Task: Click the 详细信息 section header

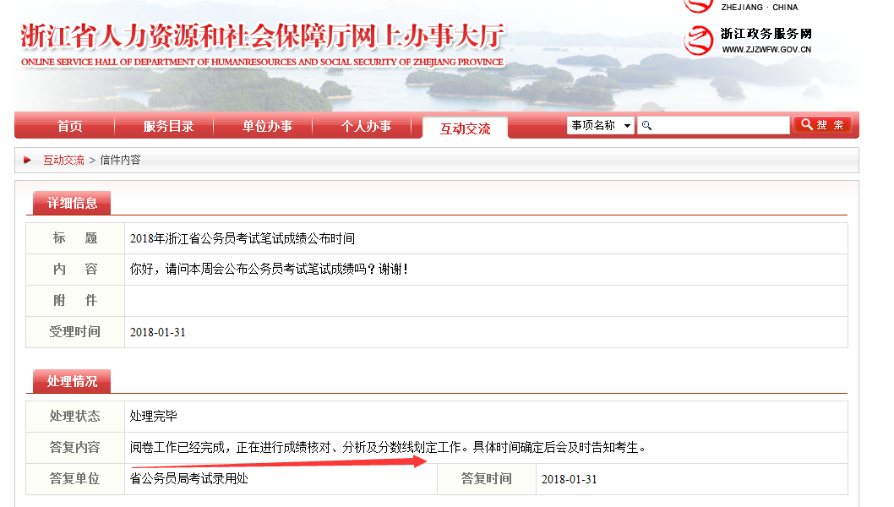Action: tap(72, 203)
